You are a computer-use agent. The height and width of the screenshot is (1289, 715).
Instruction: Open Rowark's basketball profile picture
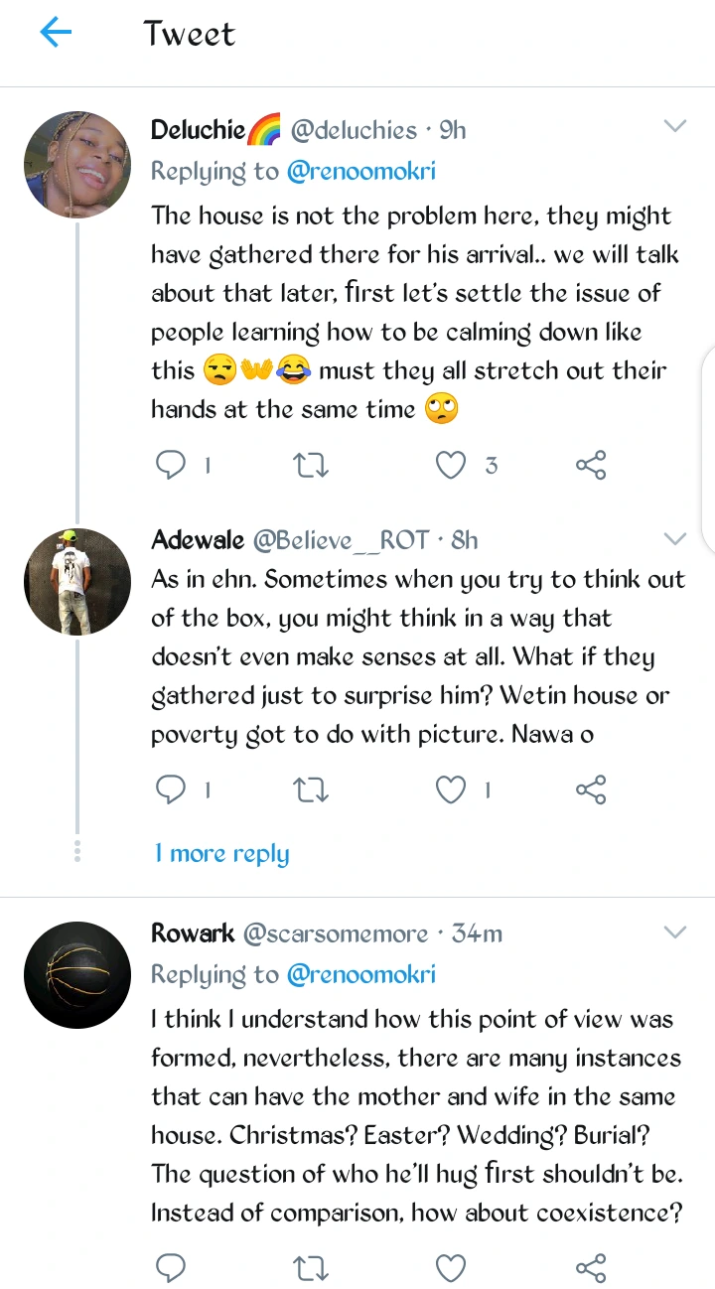pyautogui.click(x=77, y=975)
